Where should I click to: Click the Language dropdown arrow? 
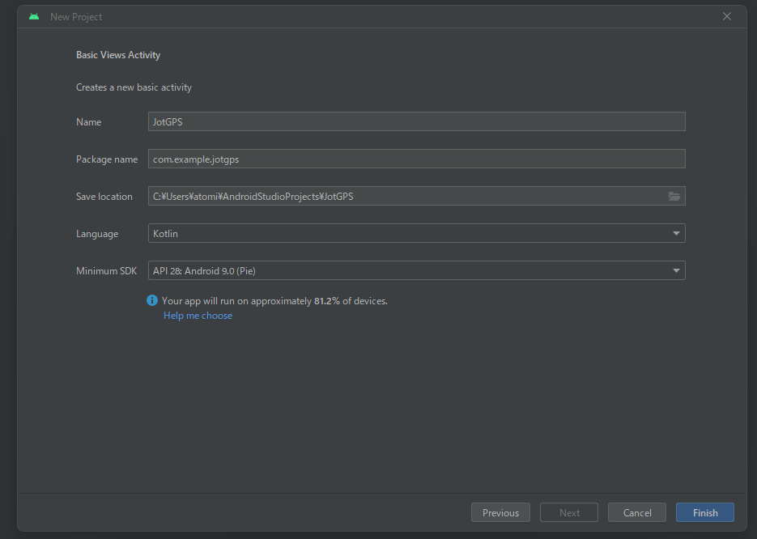676,233
